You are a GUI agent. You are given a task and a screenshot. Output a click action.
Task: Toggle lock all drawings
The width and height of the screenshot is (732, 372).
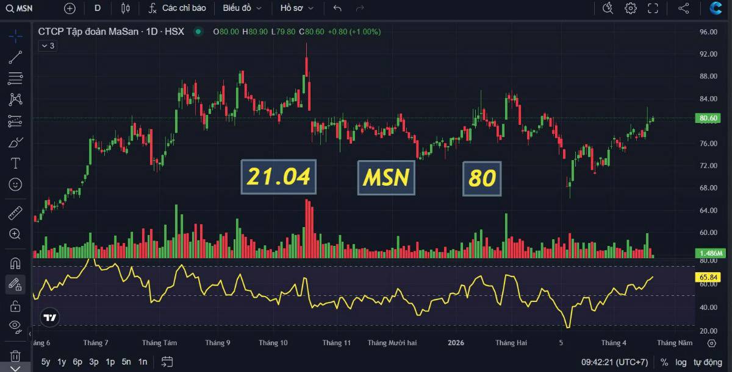15,305
